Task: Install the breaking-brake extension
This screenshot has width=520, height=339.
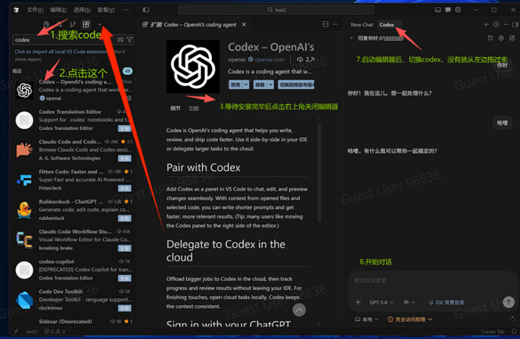Action: tap(124, 248)
